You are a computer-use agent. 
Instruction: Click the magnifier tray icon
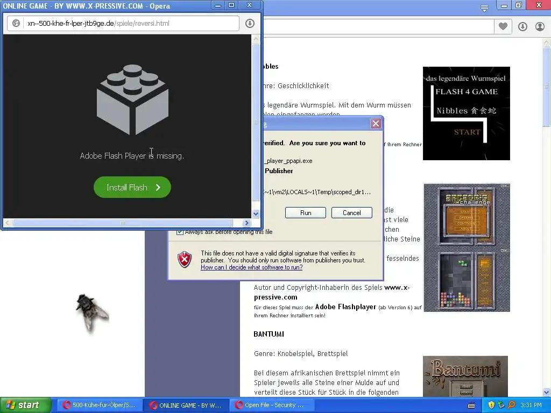pyautogui.click(x=511, y=405)
